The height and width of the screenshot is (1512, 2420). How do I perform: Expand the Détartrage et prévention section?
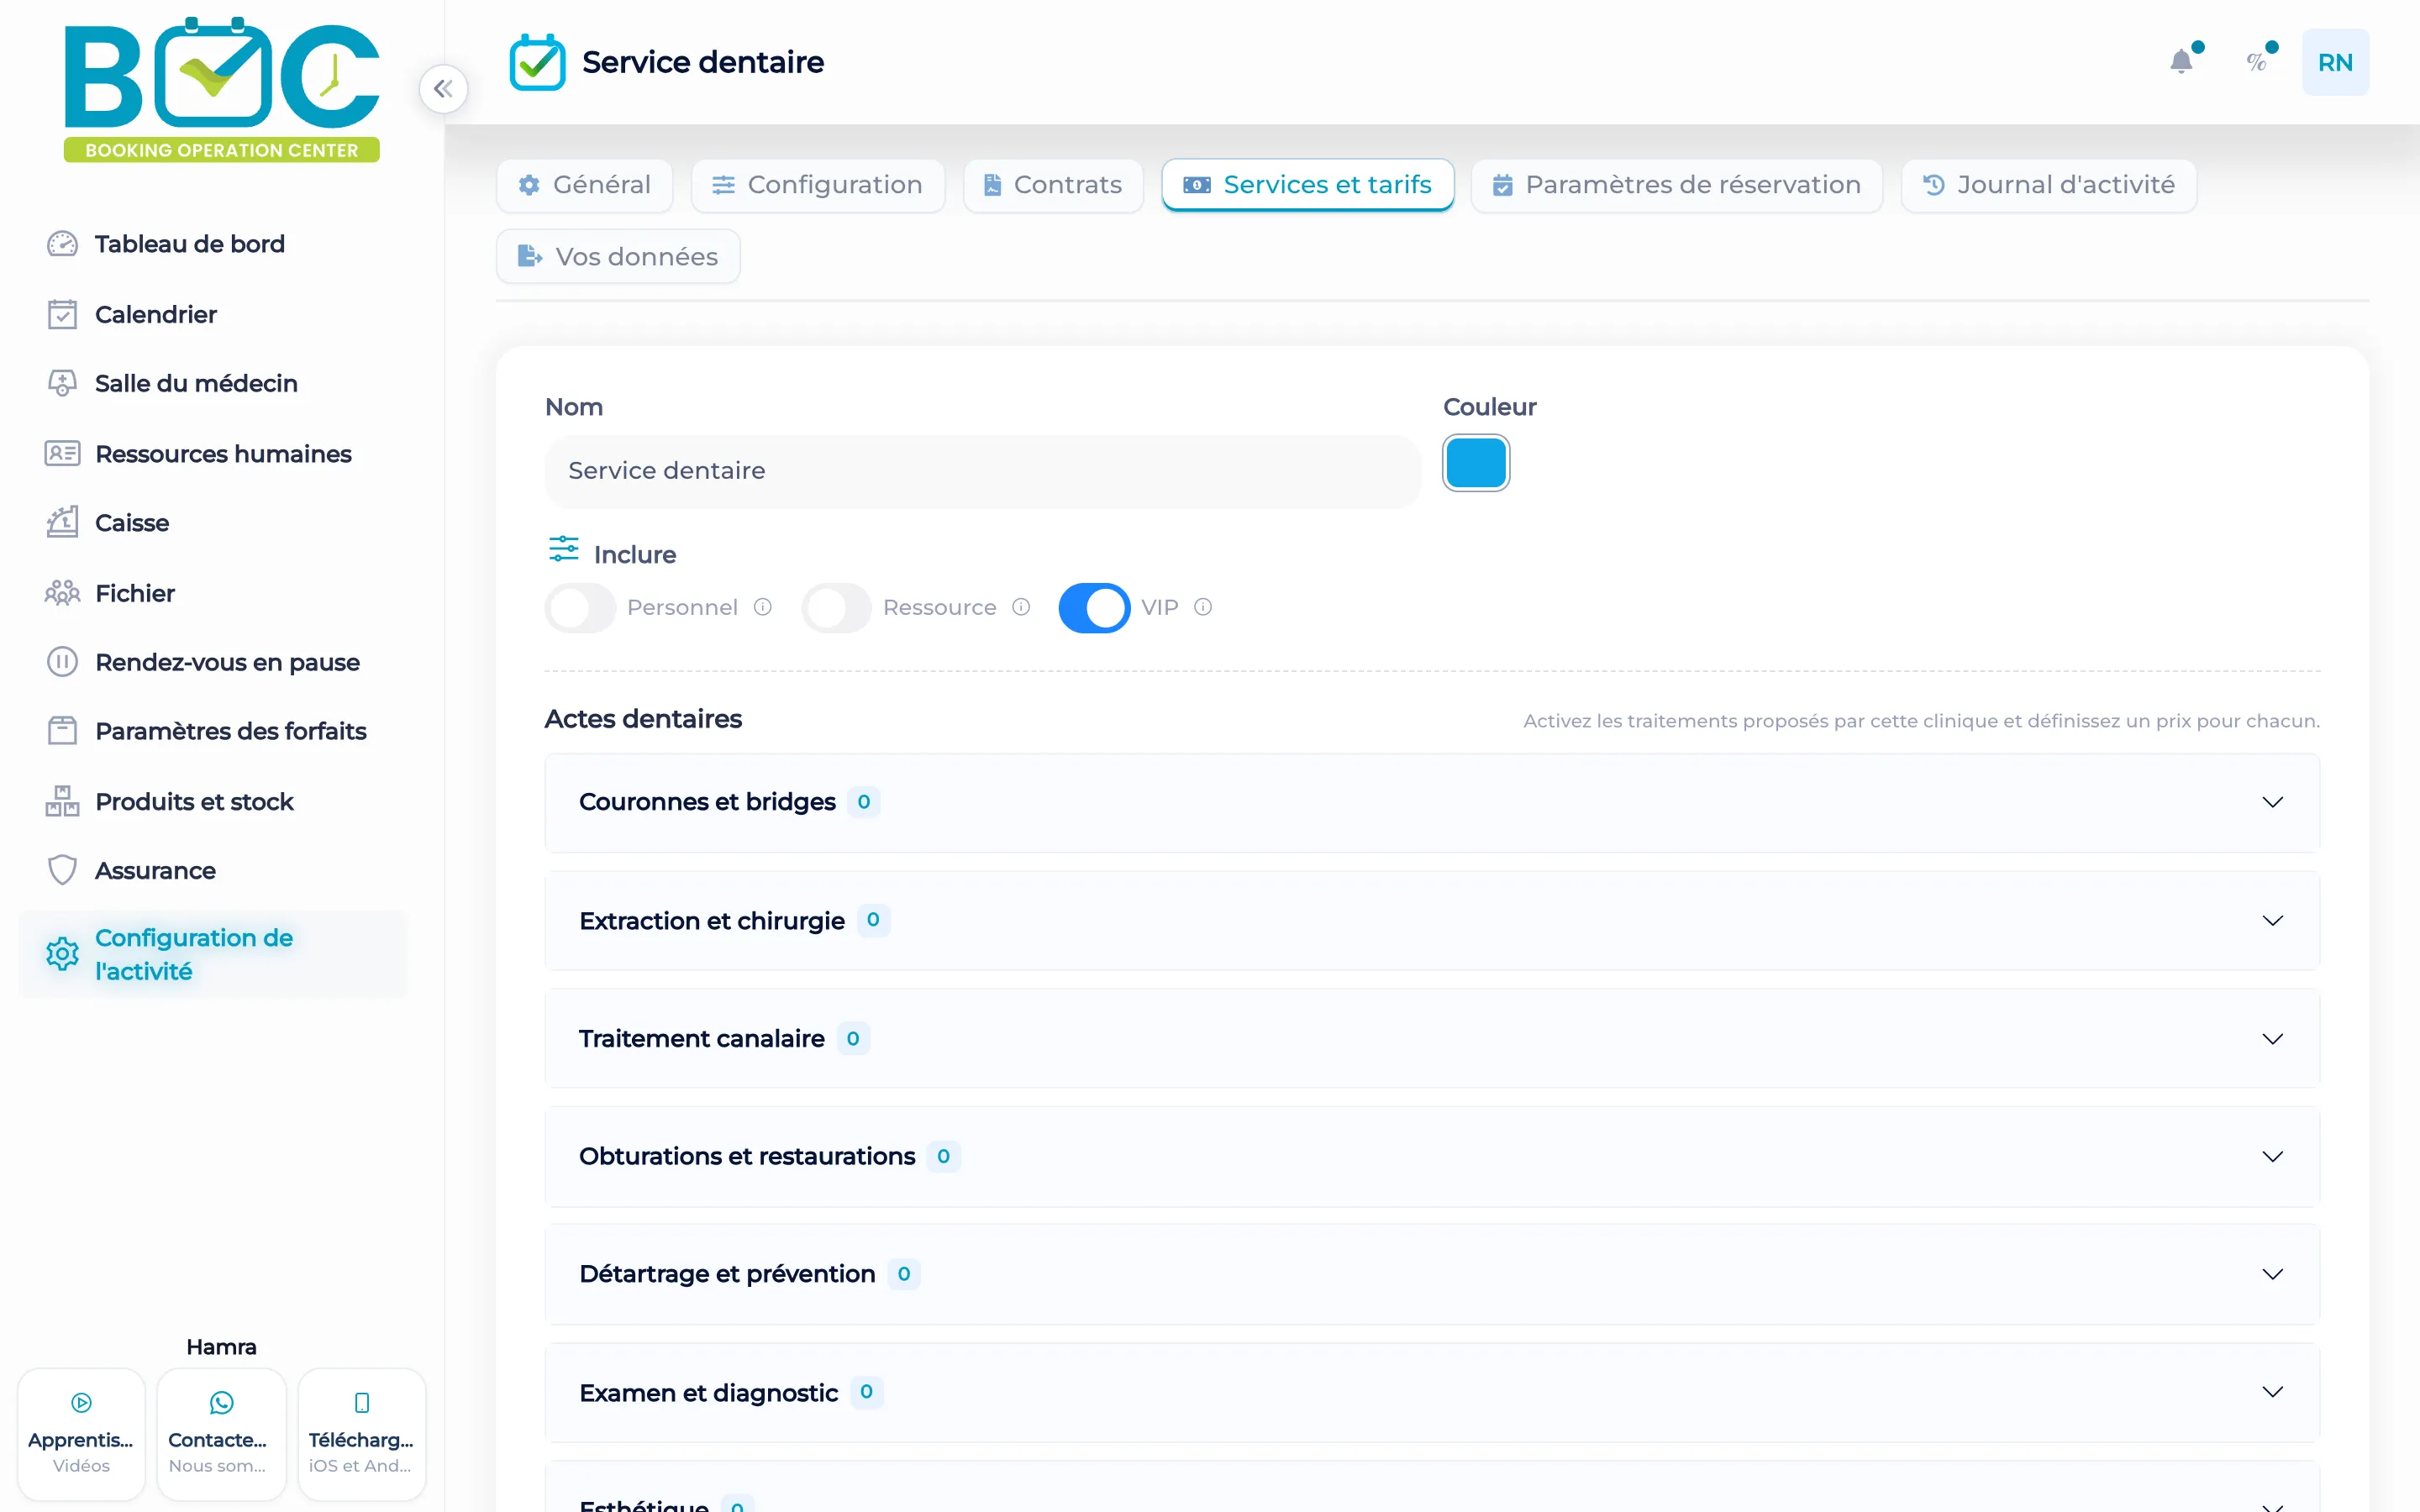pos(1432,1274)
